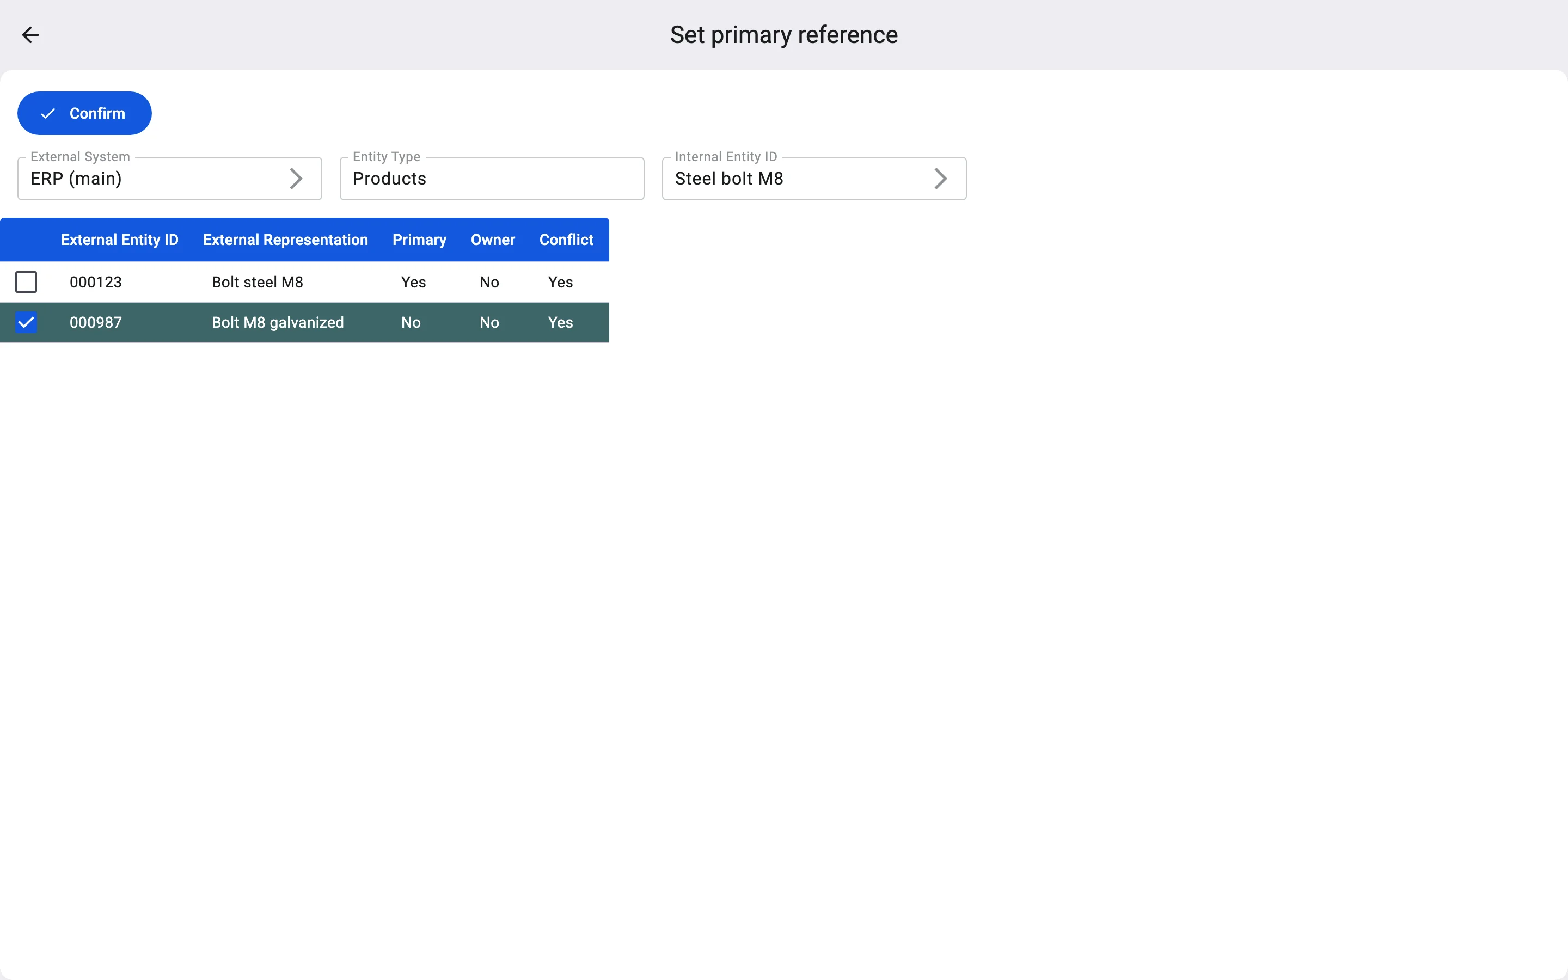Open Internal Entity ID chevron for Steel bolt M8
This screenshot has height=980, width=1568.
coord(941,178)
